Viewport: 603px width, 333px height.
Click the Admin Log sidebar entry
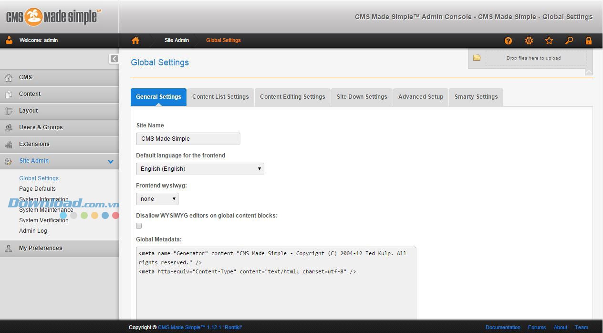pyautogui.click(x=33, y=230)
